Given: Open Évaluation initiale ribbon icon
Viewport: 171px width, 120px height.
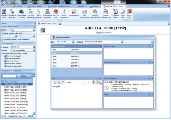Looking at the screenshot, I should pyautogui.click(x=115, y=14).
